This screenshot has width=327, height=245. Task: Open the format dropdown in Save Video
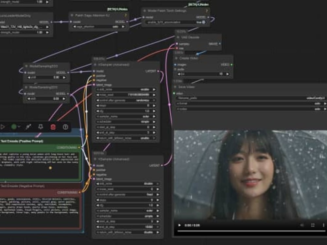(x=251, y=103)
